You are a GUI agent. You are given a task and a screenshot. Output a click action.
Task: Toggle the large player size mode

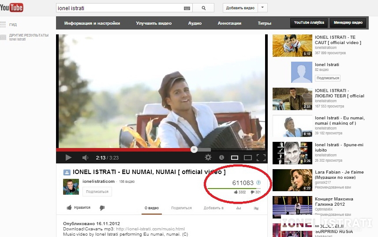[x=247, y=157]
